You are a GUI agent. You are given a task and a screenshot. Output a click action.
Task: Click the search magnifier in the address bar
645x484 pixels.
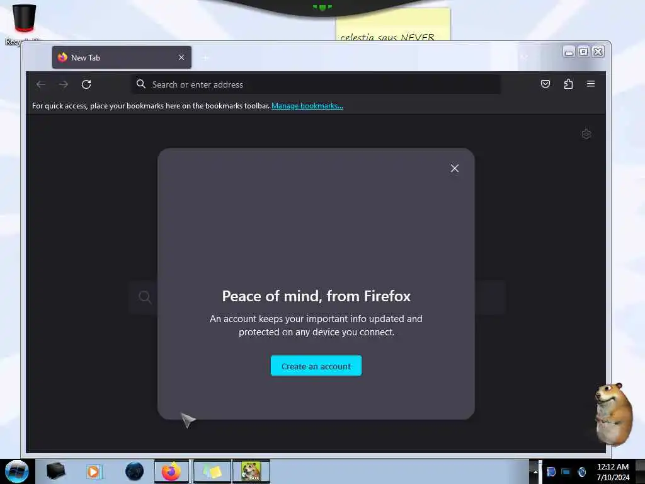click(x=141, y=84)
